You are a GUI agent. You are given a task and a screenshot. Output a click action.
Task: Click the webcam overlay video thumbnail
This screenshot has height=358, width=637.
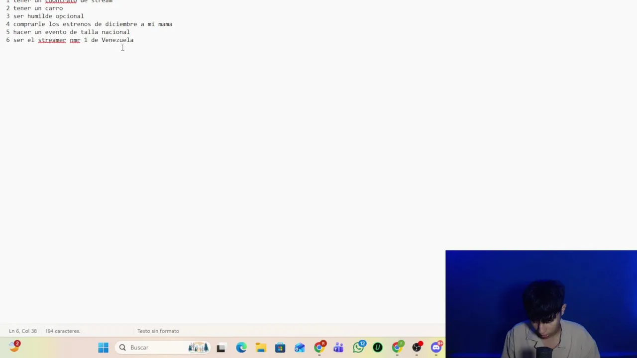541,304
